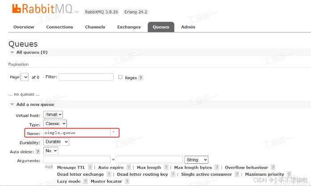
Task: Show help for Dead letter exchange
Action: (109, 174)
